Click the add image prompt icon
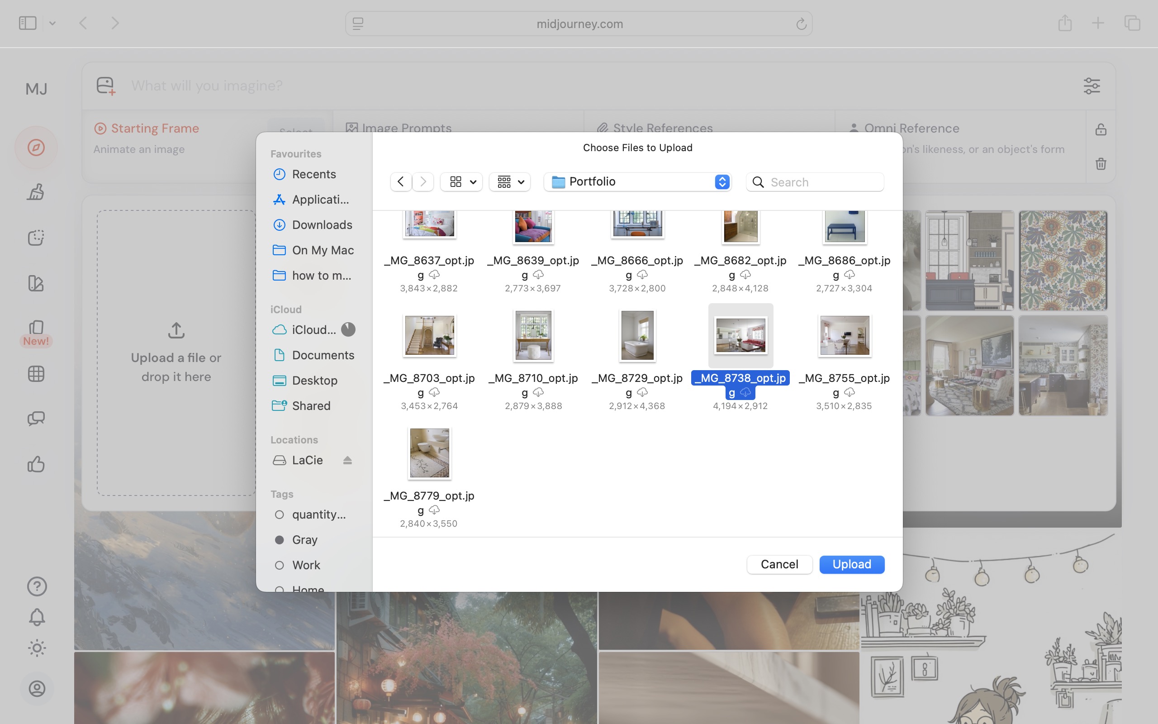The image size is (1158, 724). pos(106,86)
